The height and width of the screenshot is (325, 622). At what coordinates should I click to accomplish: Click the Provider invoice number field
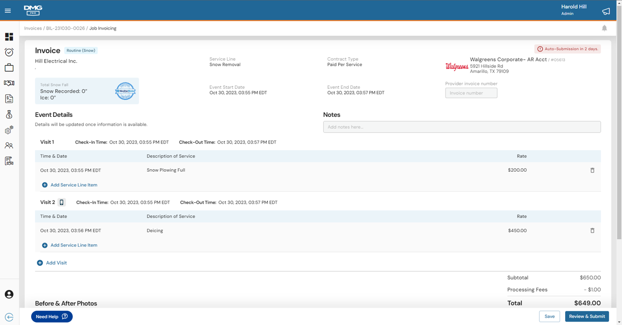(x=471, y=93)
